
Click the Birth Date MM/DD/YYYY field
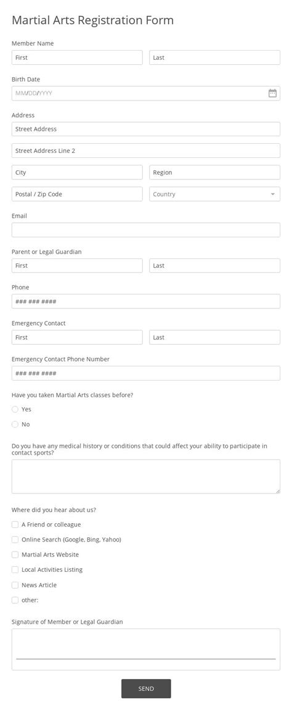146,93
